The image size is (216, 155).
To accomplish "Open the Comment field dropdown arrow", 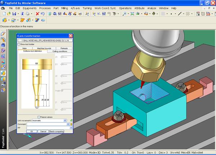I will click(x=68, y=124).
